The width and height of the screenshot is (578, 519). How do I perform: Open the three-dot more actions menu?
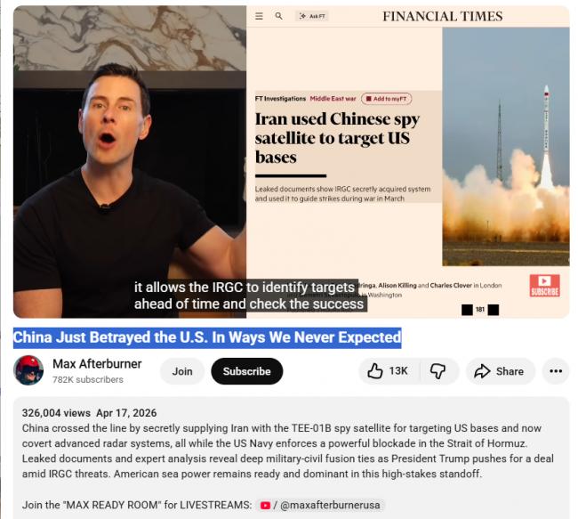[x=556, y=371]
